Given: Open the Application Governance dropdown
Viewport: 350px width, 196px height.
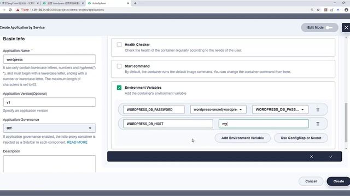Looking at the screenshot, I should point(49,128).
